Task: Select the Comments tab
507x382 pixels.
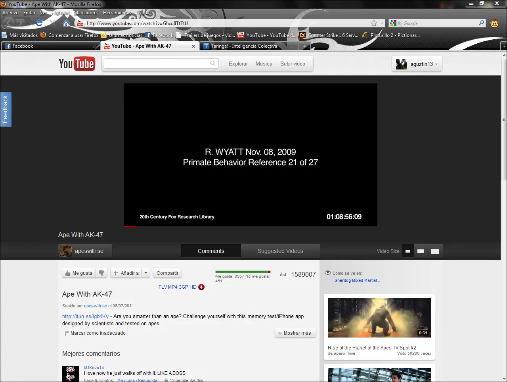Action: pos(211,251)
